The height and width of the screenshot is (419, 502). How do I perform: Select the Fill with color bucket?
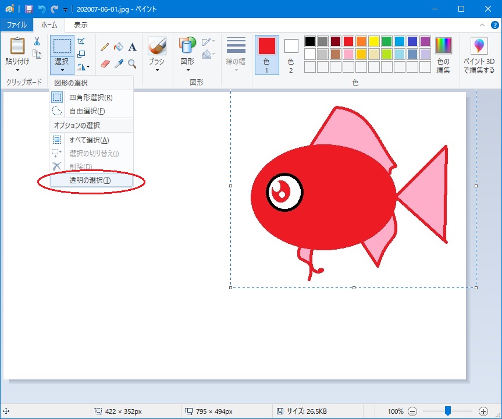pos(119,47)
